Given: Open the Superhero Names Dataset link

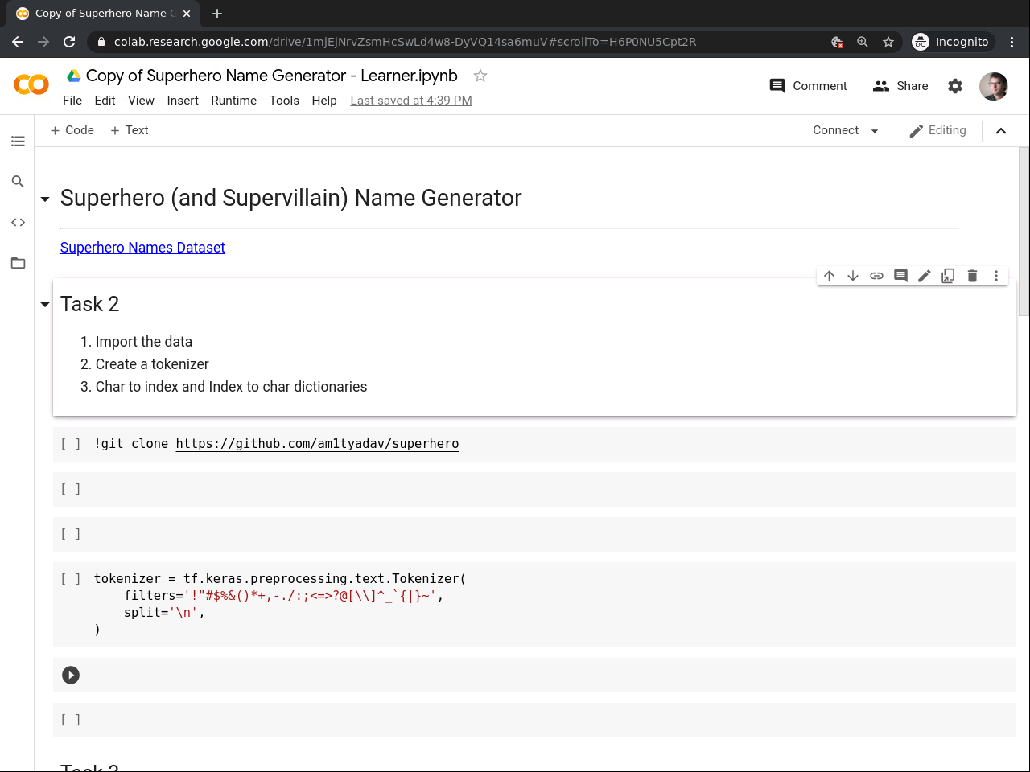Looking at the screenshot, I should coord(142,248).
